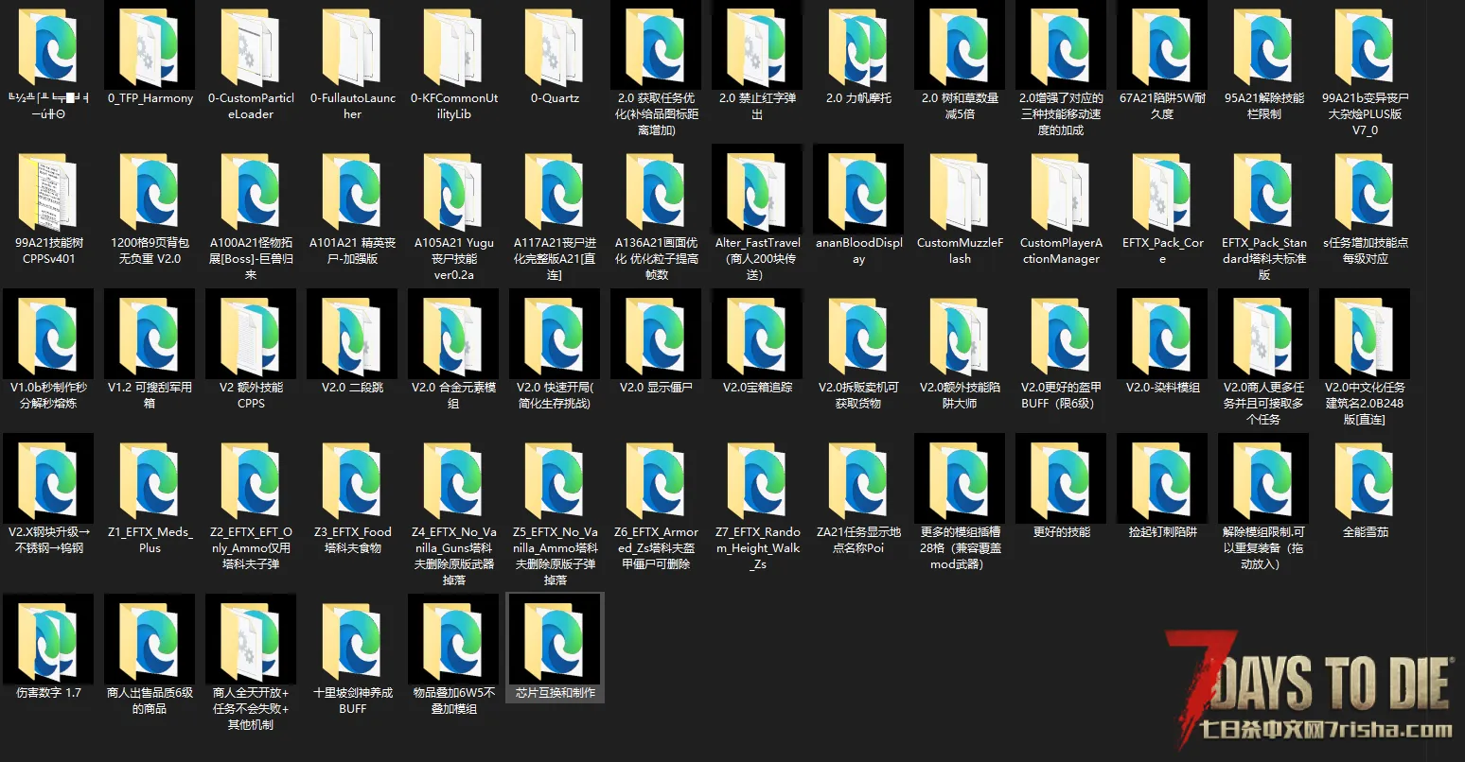This screenshot has width=1465, height=762.
Task: Select the Alter_FastTravel folder
Action: click(757, 192)
